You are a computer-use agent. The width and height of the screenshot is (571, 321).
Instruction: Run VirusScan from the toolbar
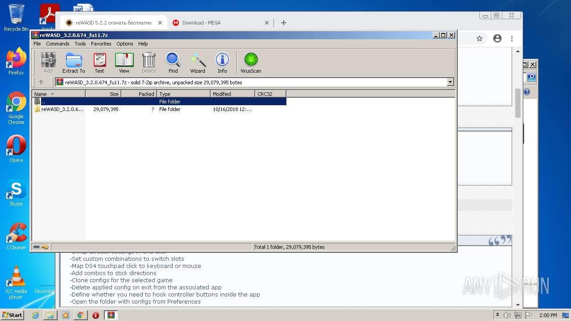tap(251, 62)
